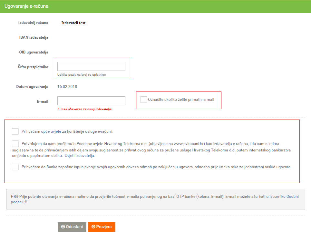Click the Izdavateli test value
This screenshot has height=241, width=311.
(73, 23)
